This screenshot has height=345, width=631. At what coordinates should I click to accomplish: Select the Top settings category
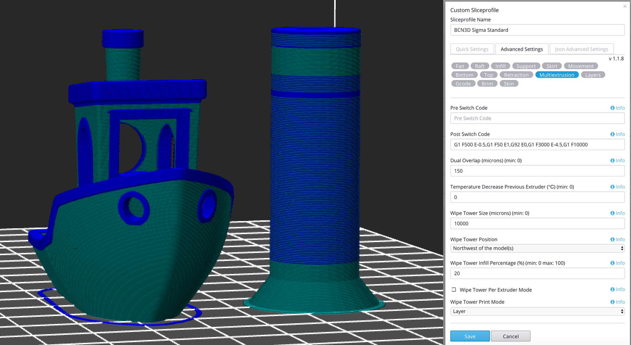point(489,75)
